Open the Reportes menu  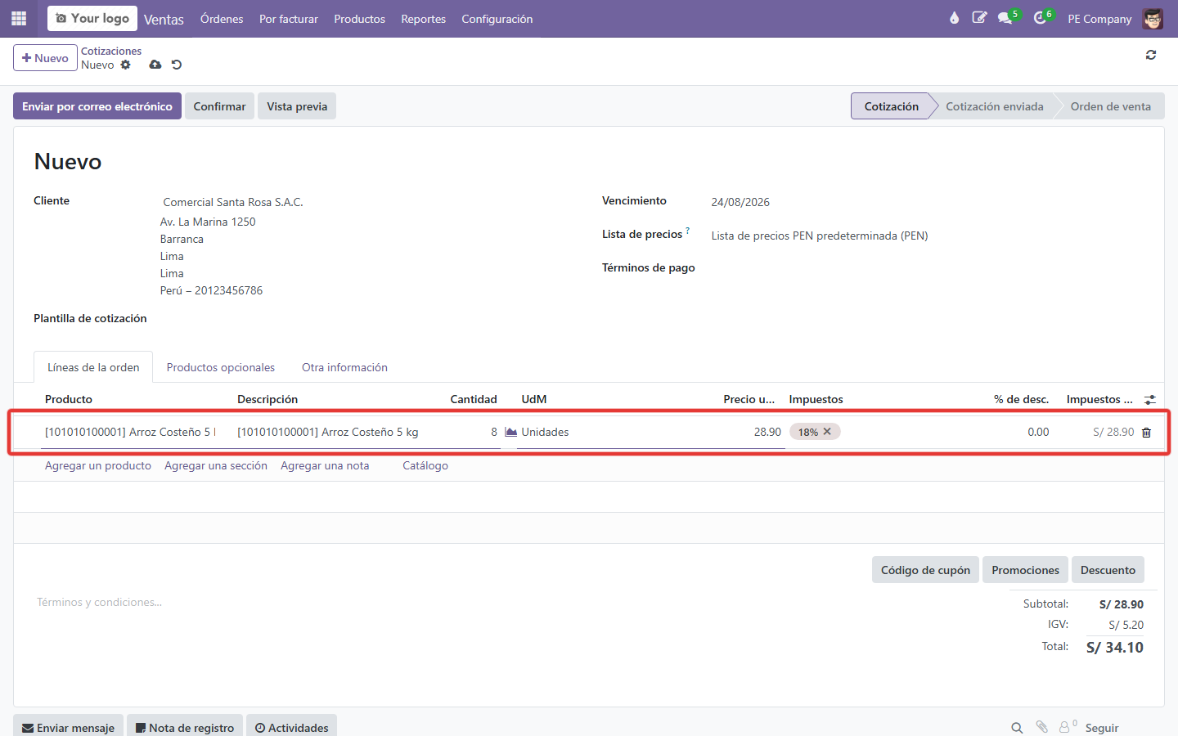point(423,19)
